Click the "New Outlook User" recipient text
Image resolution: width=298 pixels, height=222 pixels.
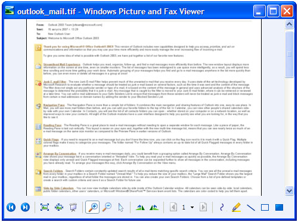tap(59, 34)
